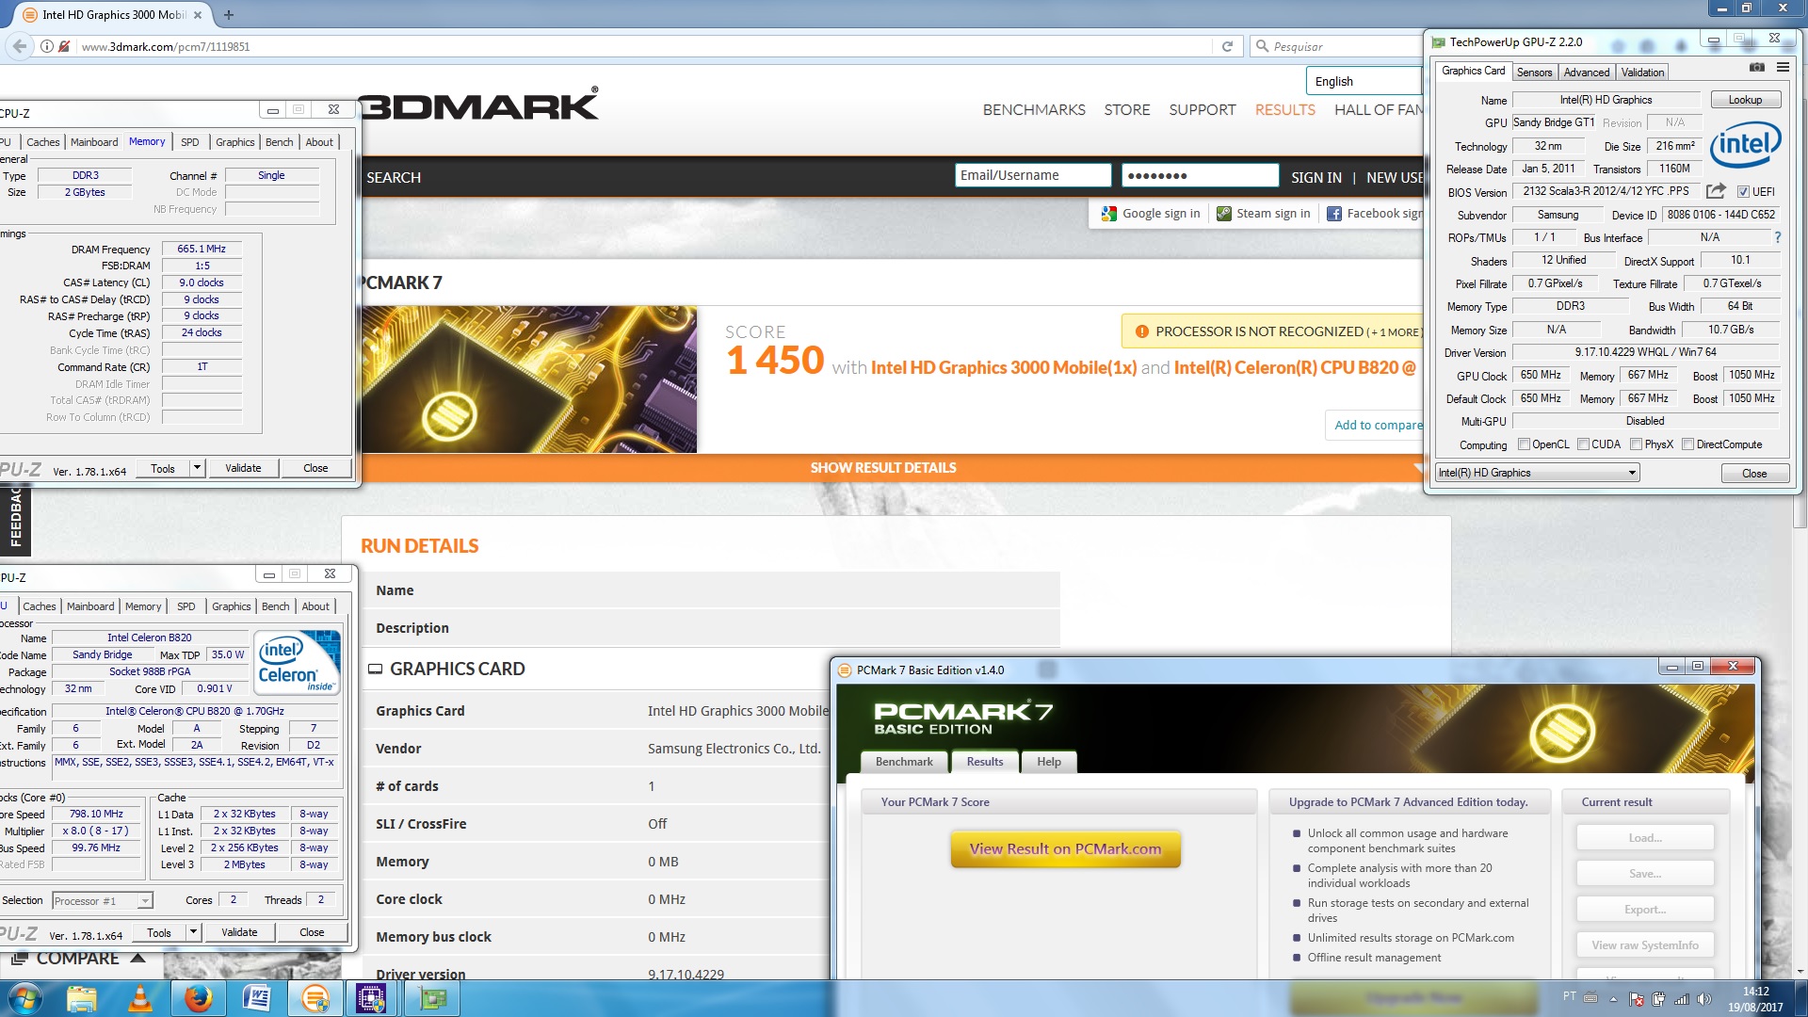Click the Steam sign in button
The width and height of the screenshot is (1808, 1017).
(1264, 214)
